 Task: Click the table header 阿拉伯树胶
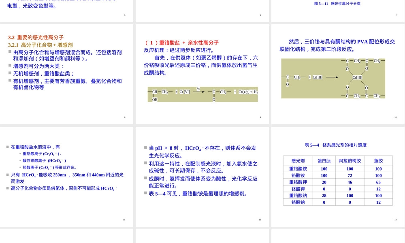click(350, 161)
